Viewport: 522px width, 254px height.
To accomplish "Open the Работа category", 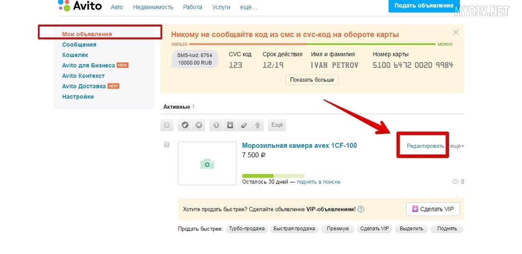I will click(192, 7).
